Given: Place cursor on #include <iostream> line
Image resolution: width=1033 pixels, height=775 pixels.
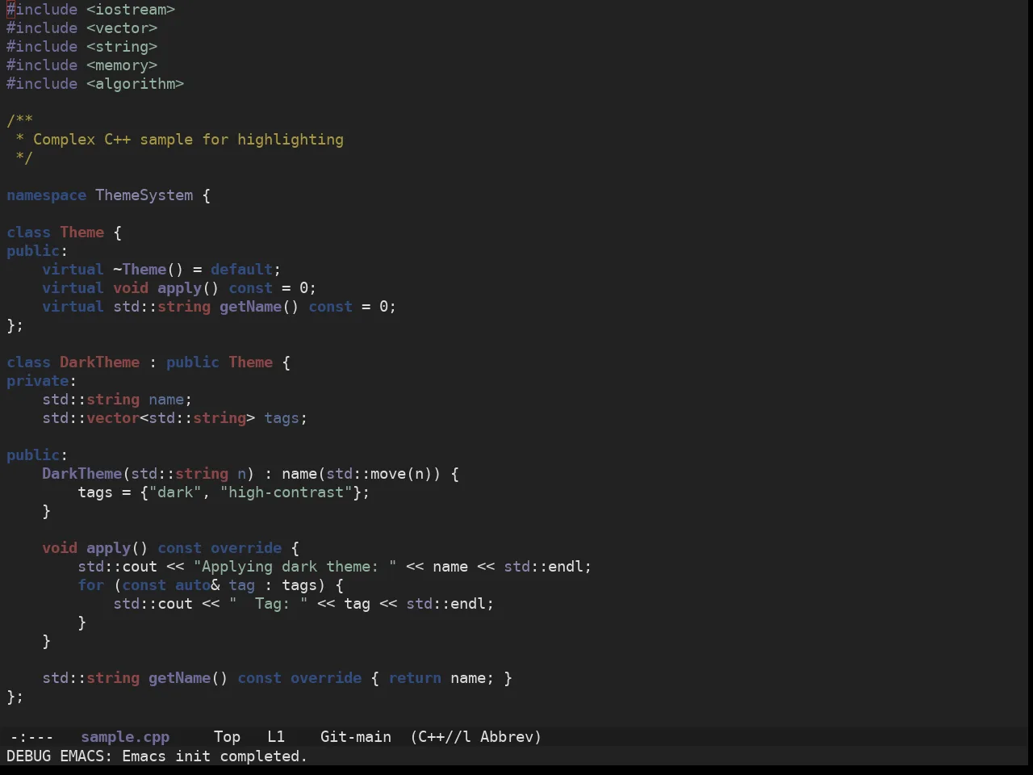Looking at the screenshot, I should click(x=91, y=10).
